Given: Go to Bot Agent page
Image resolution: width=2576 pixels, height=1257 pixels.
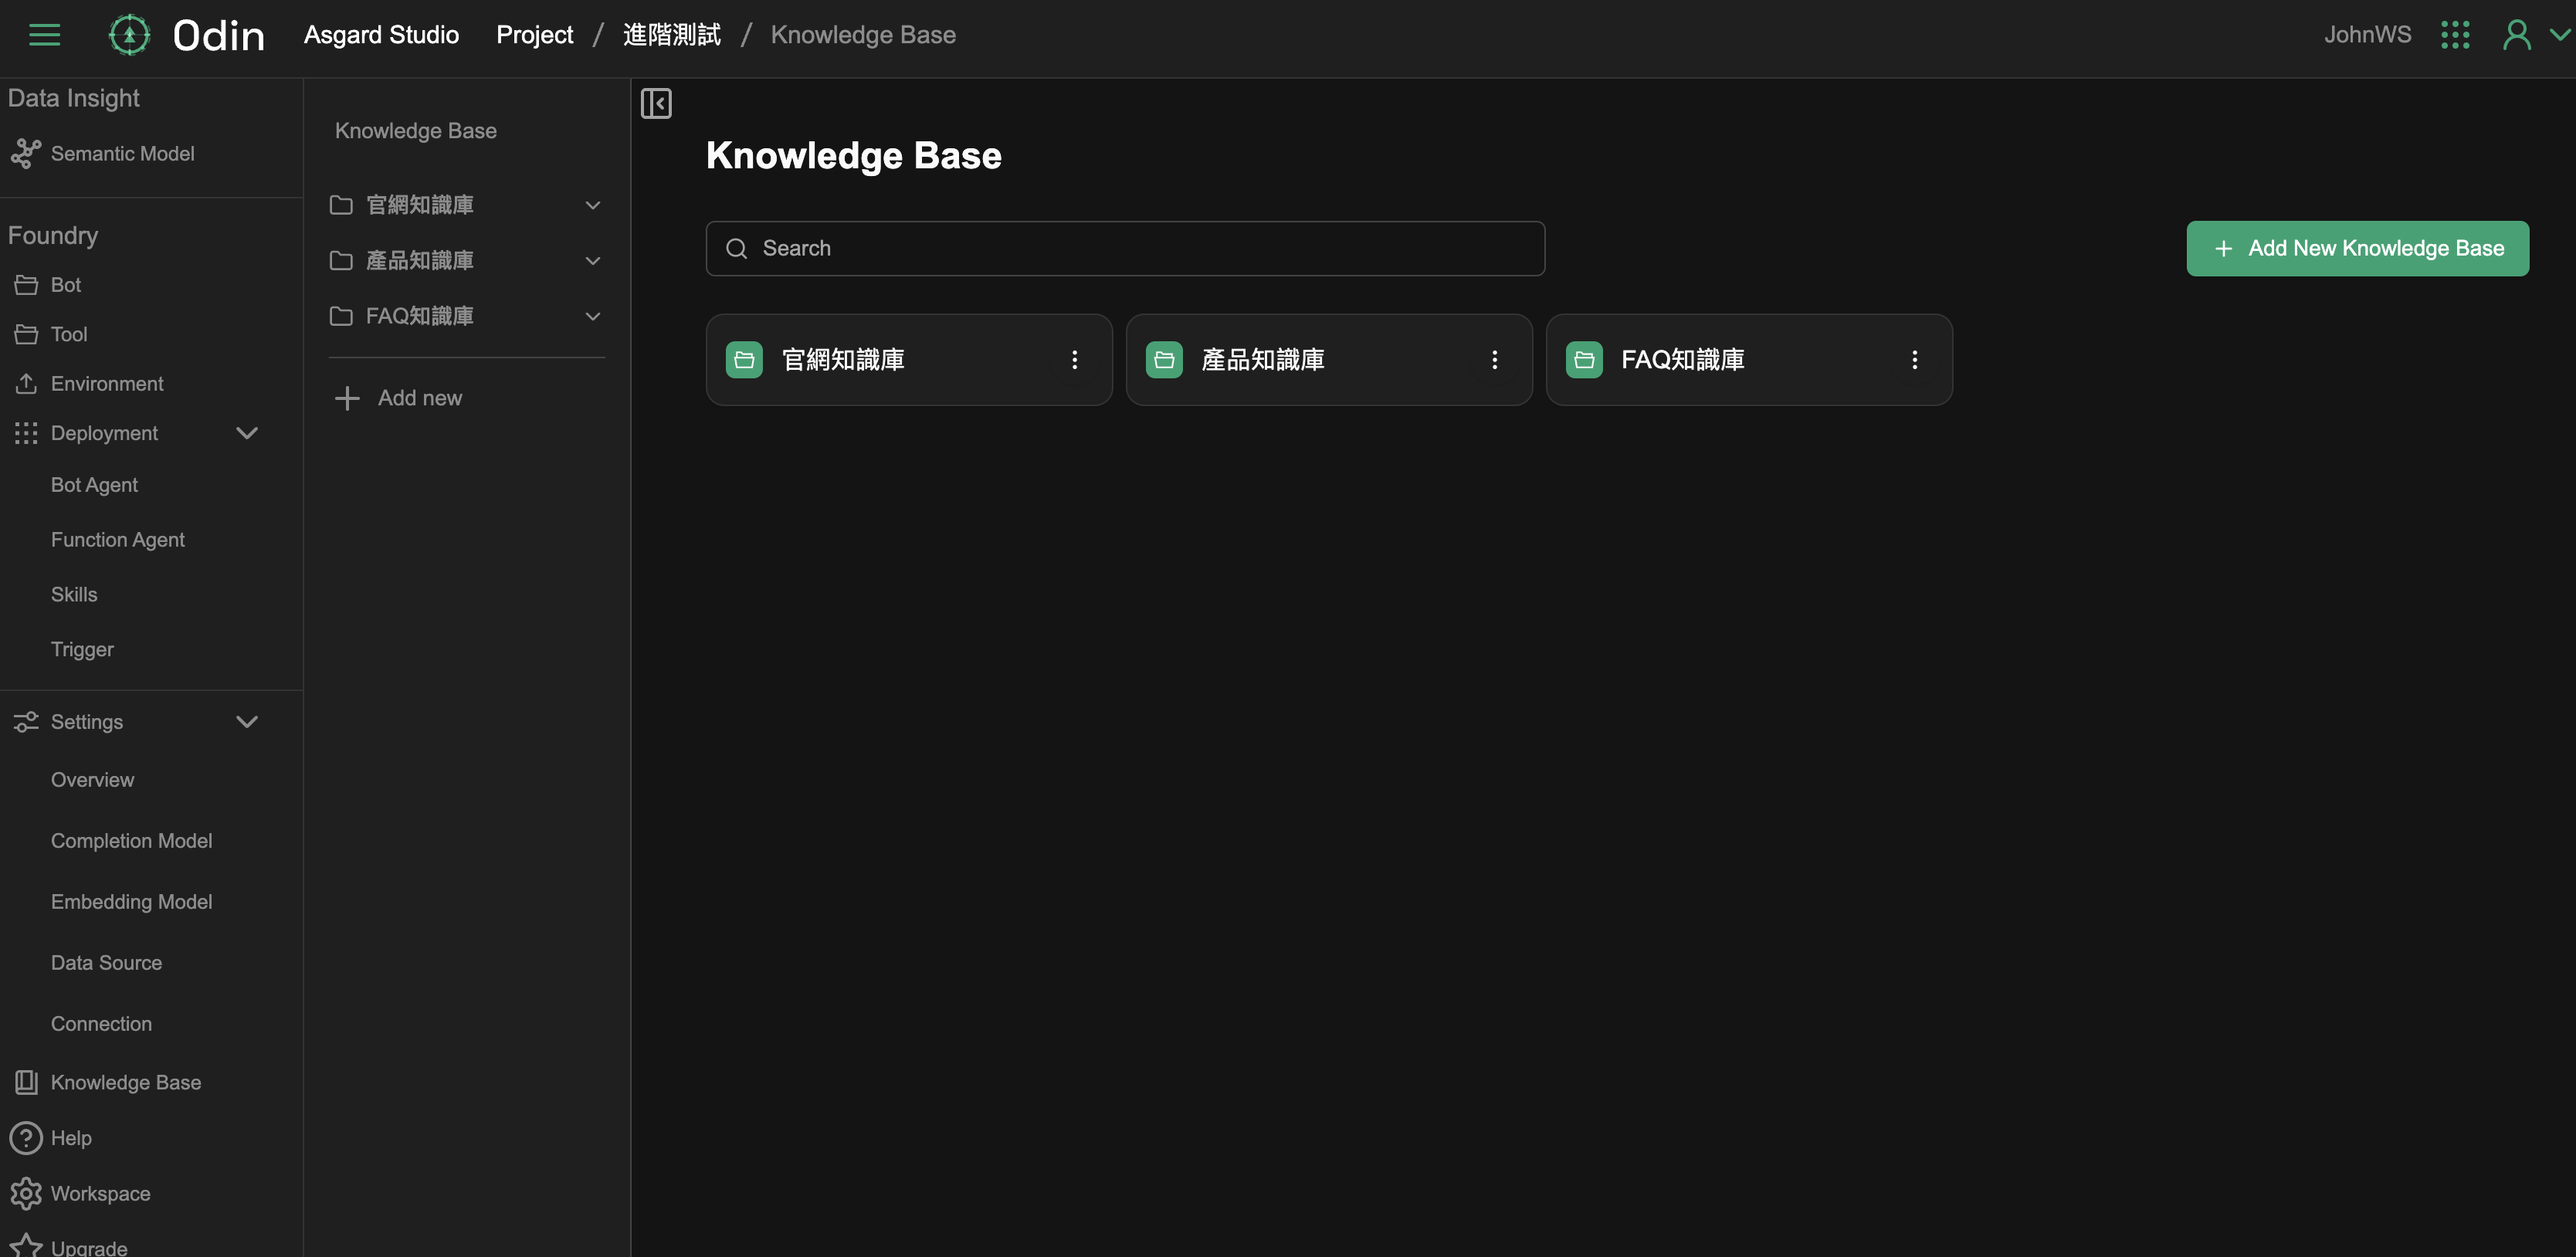Looking at the screenshot, I should pos(94,485).
